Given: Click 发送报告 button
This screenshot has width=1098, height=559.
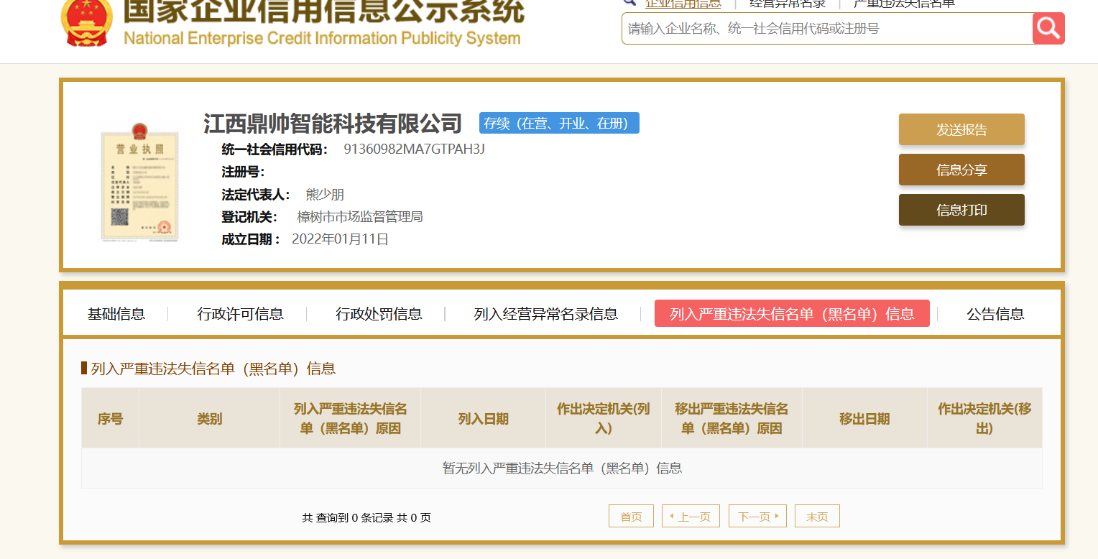Looking at the screenshot, I should (961, 129).
